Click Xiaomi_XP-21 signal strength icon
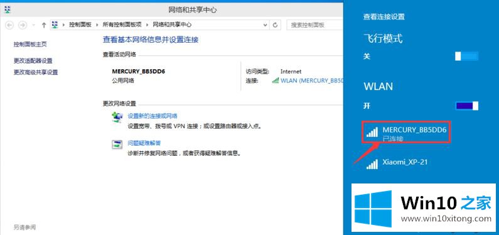Screen dimensions: 499x235 372,164
